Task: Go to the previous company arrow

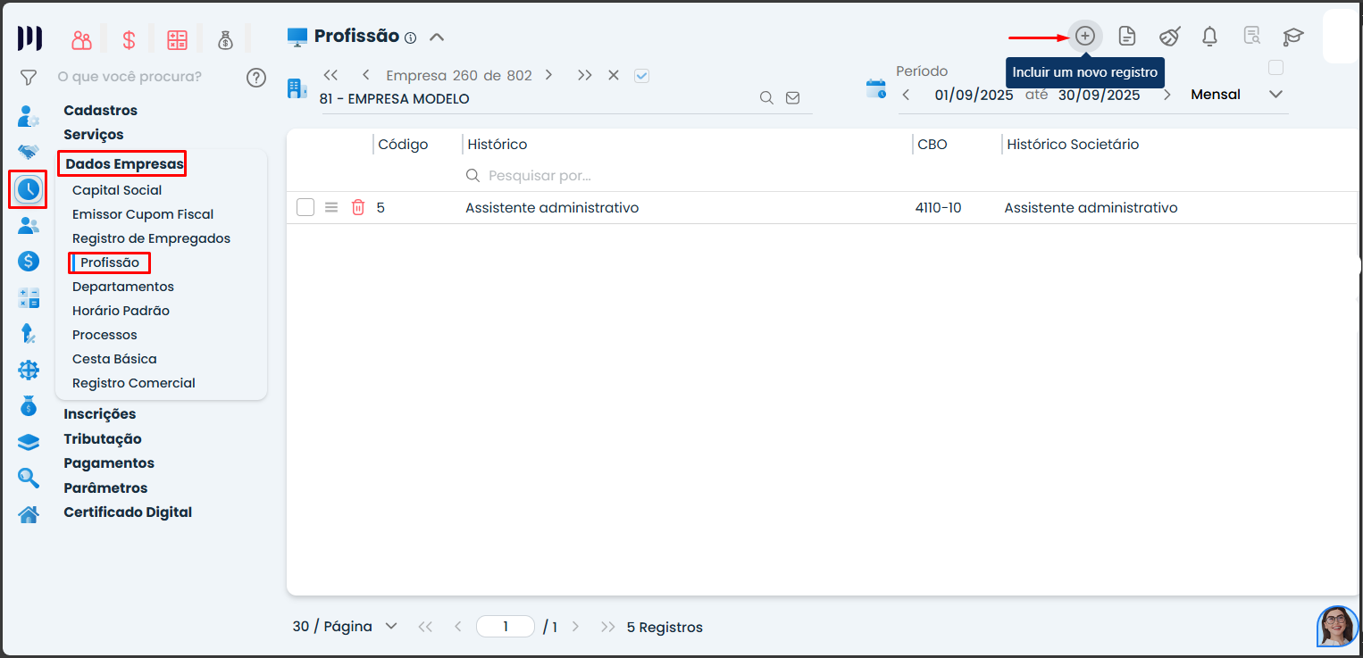Action: (x=365, y=75)
